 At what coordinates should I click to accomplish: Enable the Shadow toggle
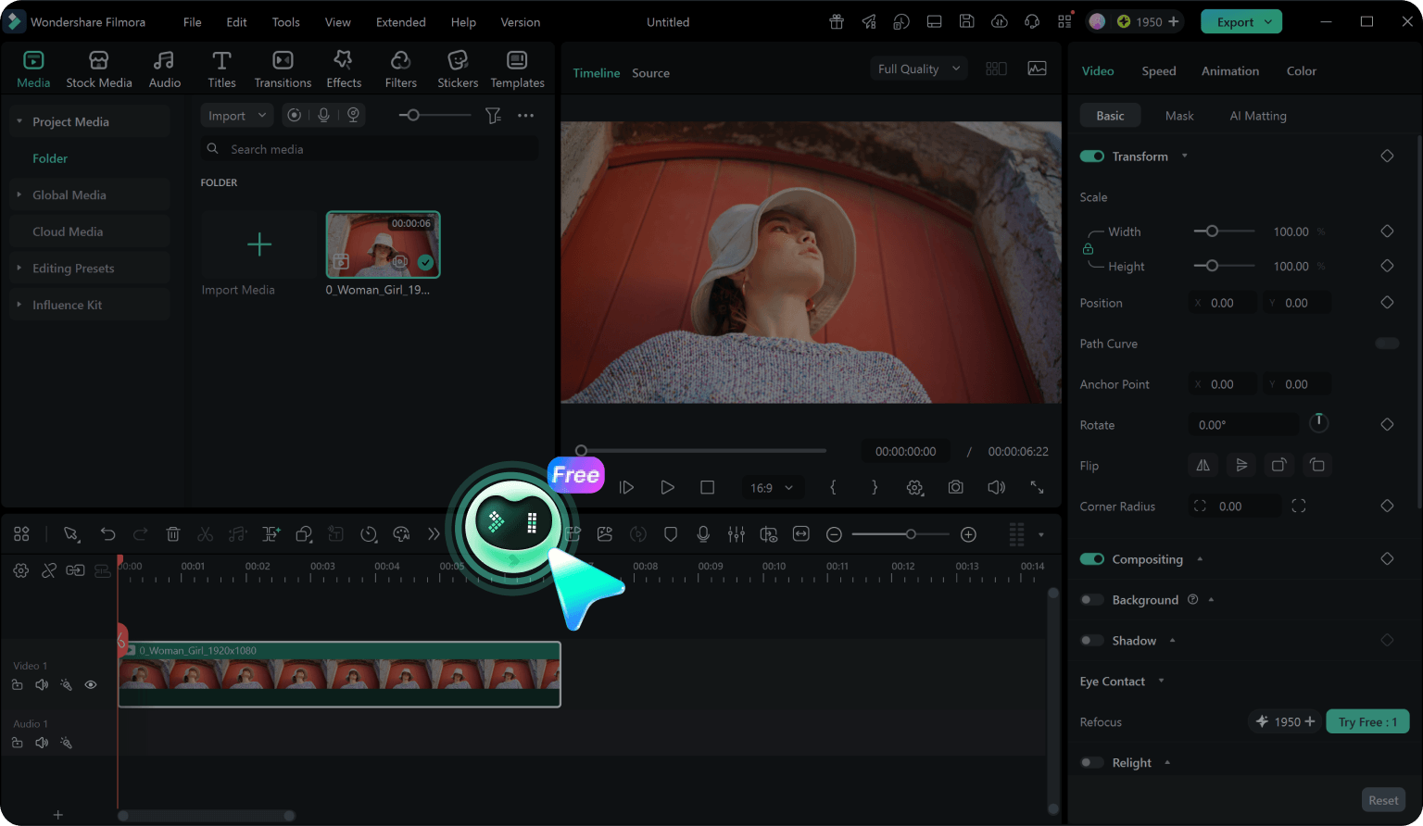(1092, 641)
